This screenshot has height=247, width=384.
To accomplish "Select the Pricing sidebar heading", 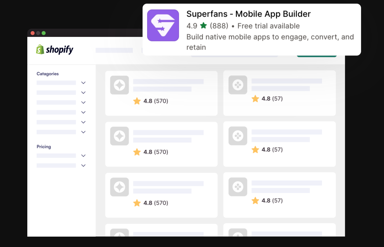I will 44,146.
